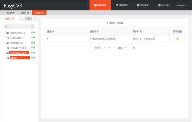The width and height of the screenshot is (192, 122).
Task: Select the EHOME01174 device node
Action: point(16,43)
